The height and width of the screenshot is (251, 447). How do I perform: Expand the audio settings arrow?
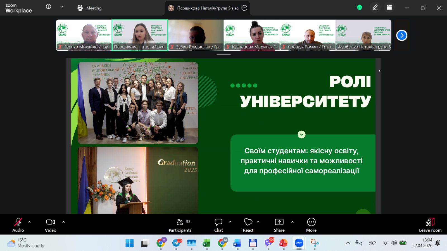[29, 222]
